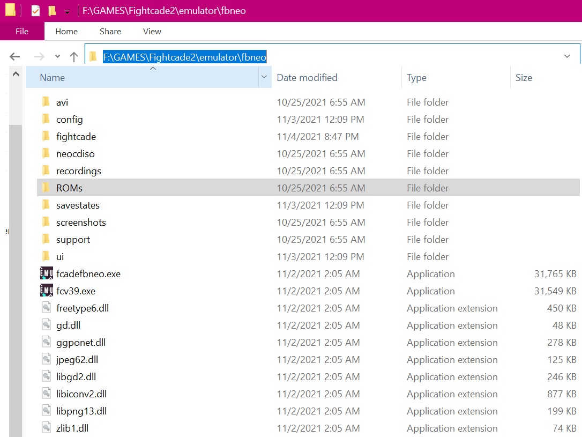Image resolution: width=582 pixels, height=437 pixels.
Task: Expand the address bar history dropdown
Action: [567, 56]
